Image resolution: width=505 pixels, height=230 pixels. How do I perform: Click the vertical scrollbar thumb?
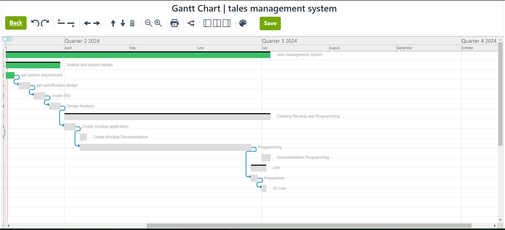click(x=500, y=94)
